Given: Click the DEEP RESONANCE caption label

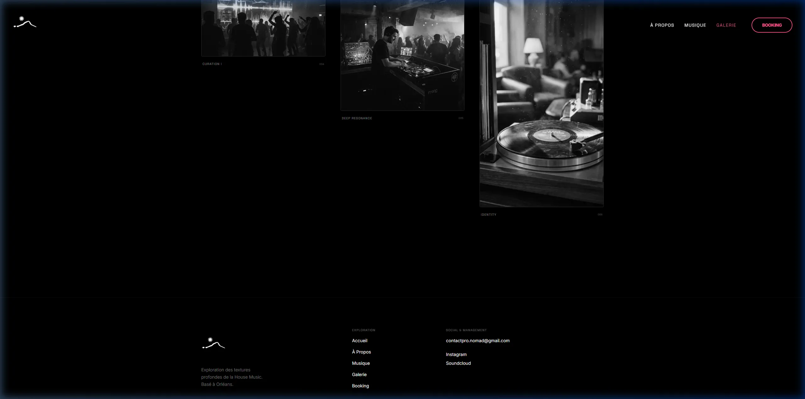Looking at the screenshot, I should click(x=357, y=118).
